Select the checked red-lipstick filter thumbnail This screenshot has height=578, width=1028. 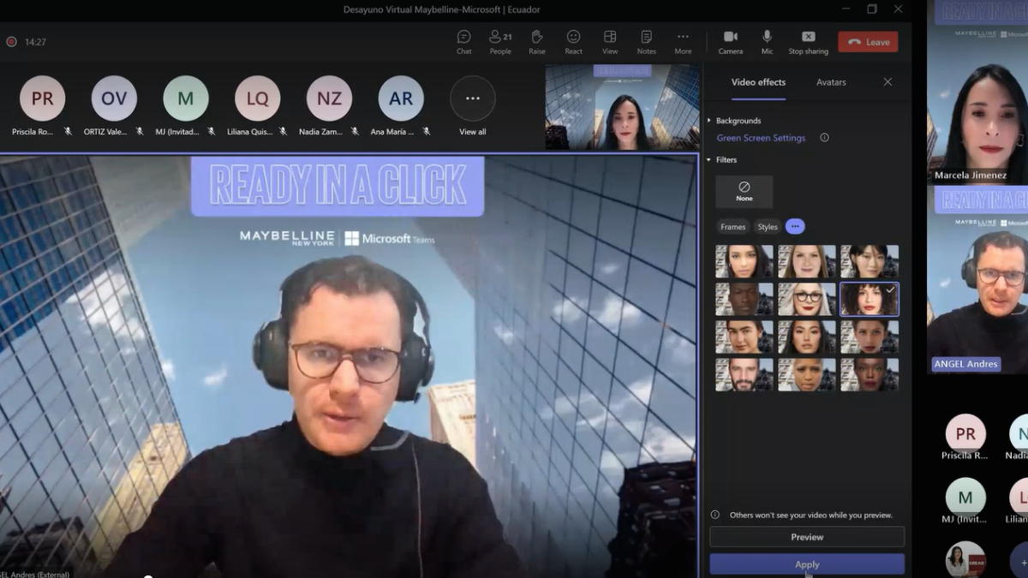coord(869,298)
